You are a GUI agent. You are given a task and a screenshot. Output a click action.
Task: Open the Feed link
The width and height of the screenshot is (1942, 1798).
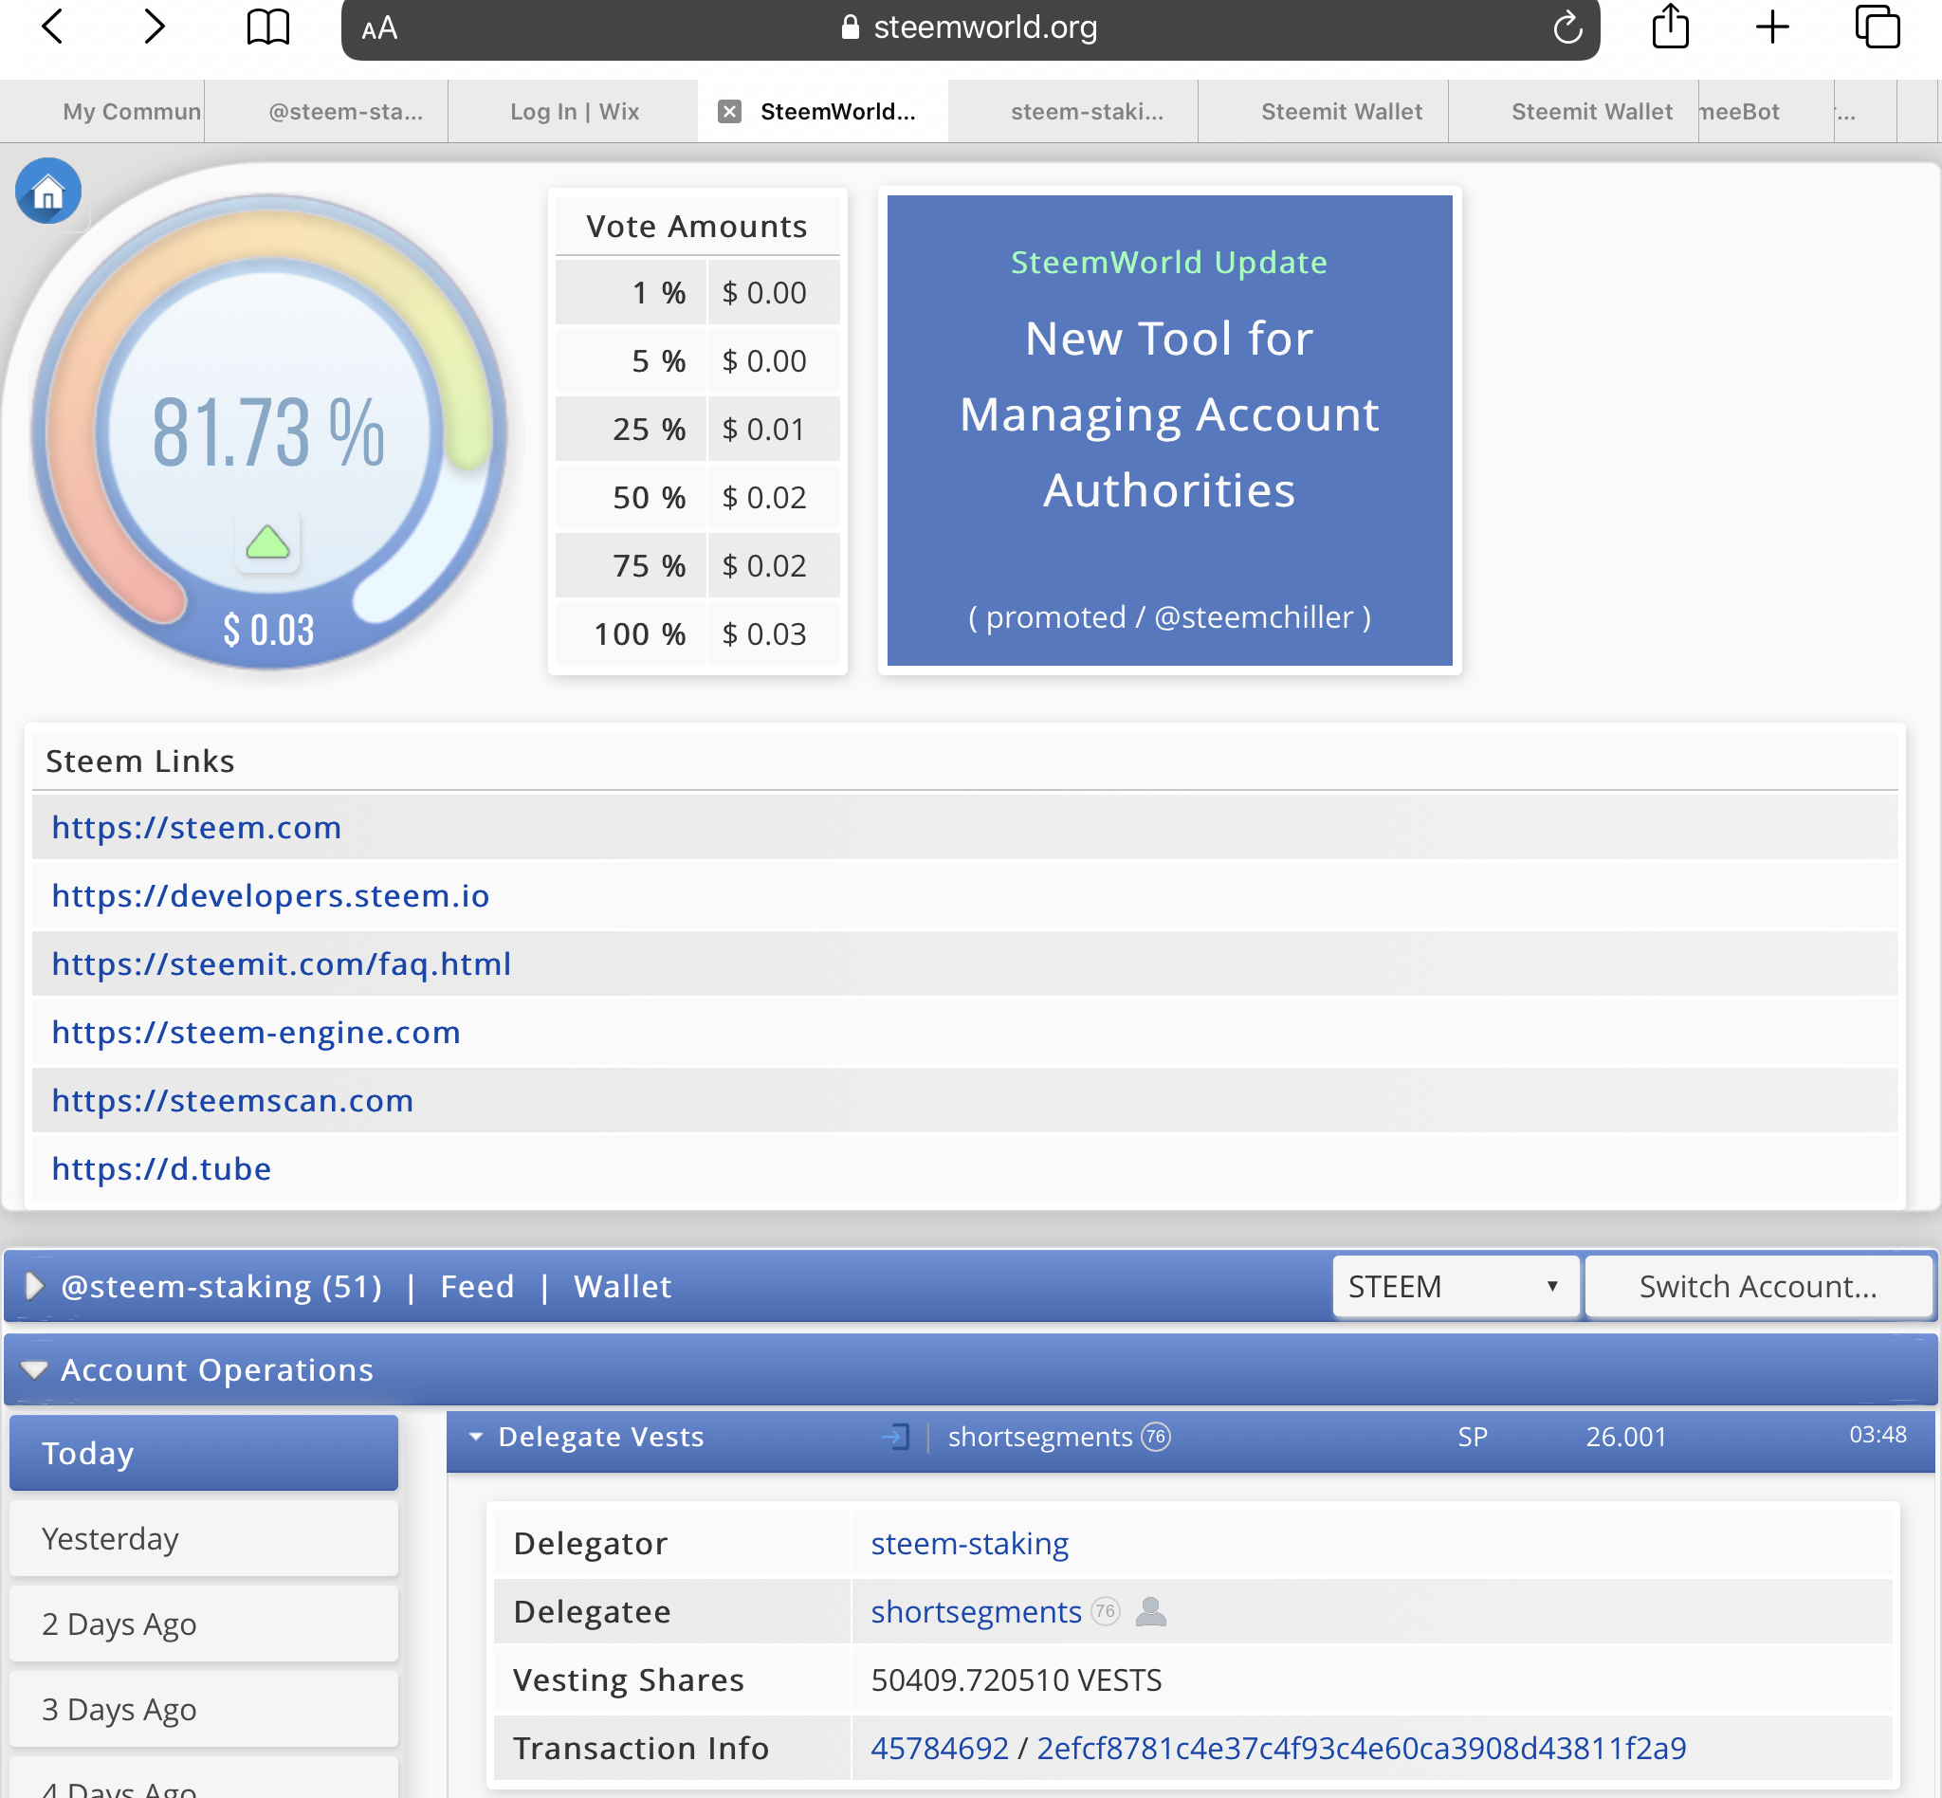[477, 1286]
